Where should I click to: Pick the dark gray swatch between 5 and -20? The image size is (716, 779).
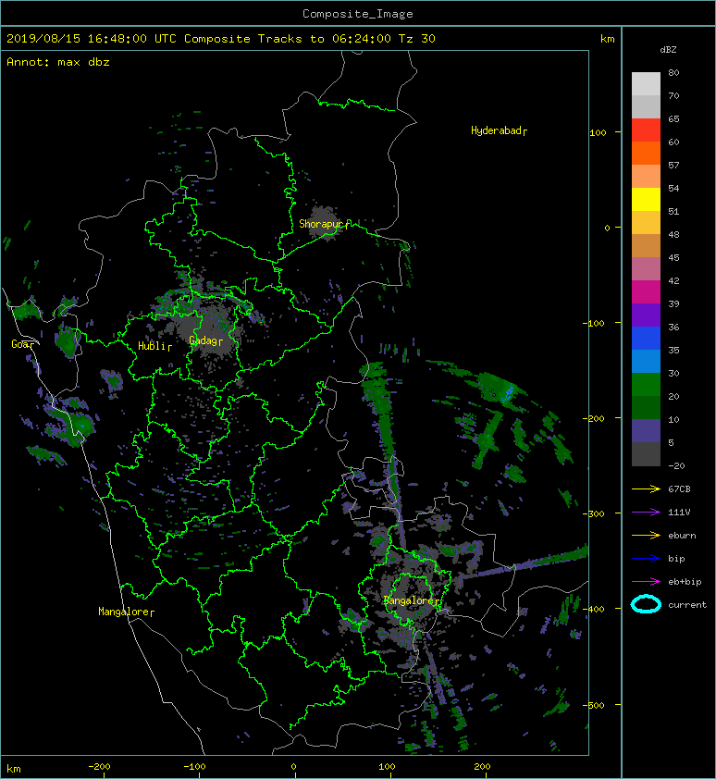(646, 453)
